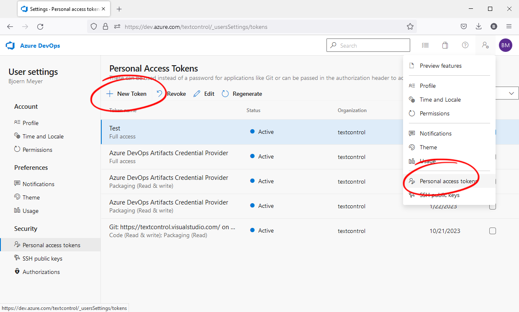
Task: Open the Marketplace shopping bag icon
Action: (x=445, y=45)
